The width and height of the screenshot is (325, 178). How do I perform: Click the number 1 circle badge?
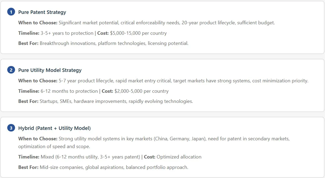click(x=11, y=12)
